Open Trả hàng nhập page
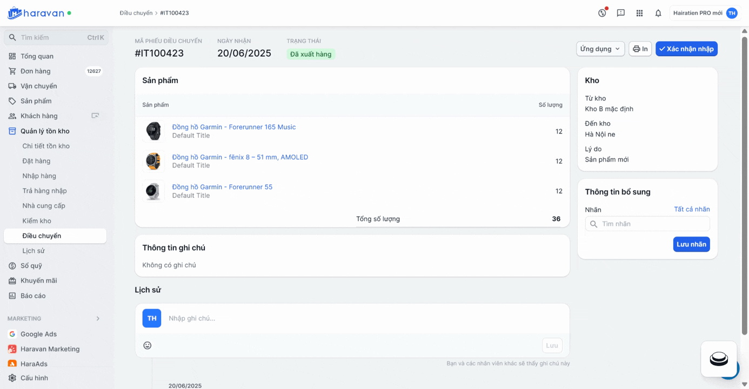 point(45,191)
